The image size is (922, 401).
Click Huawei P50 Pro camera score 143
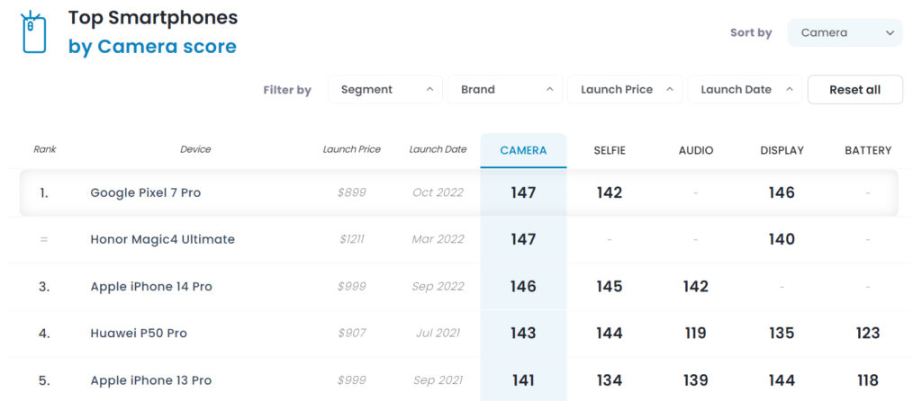[x=523, y=334]
